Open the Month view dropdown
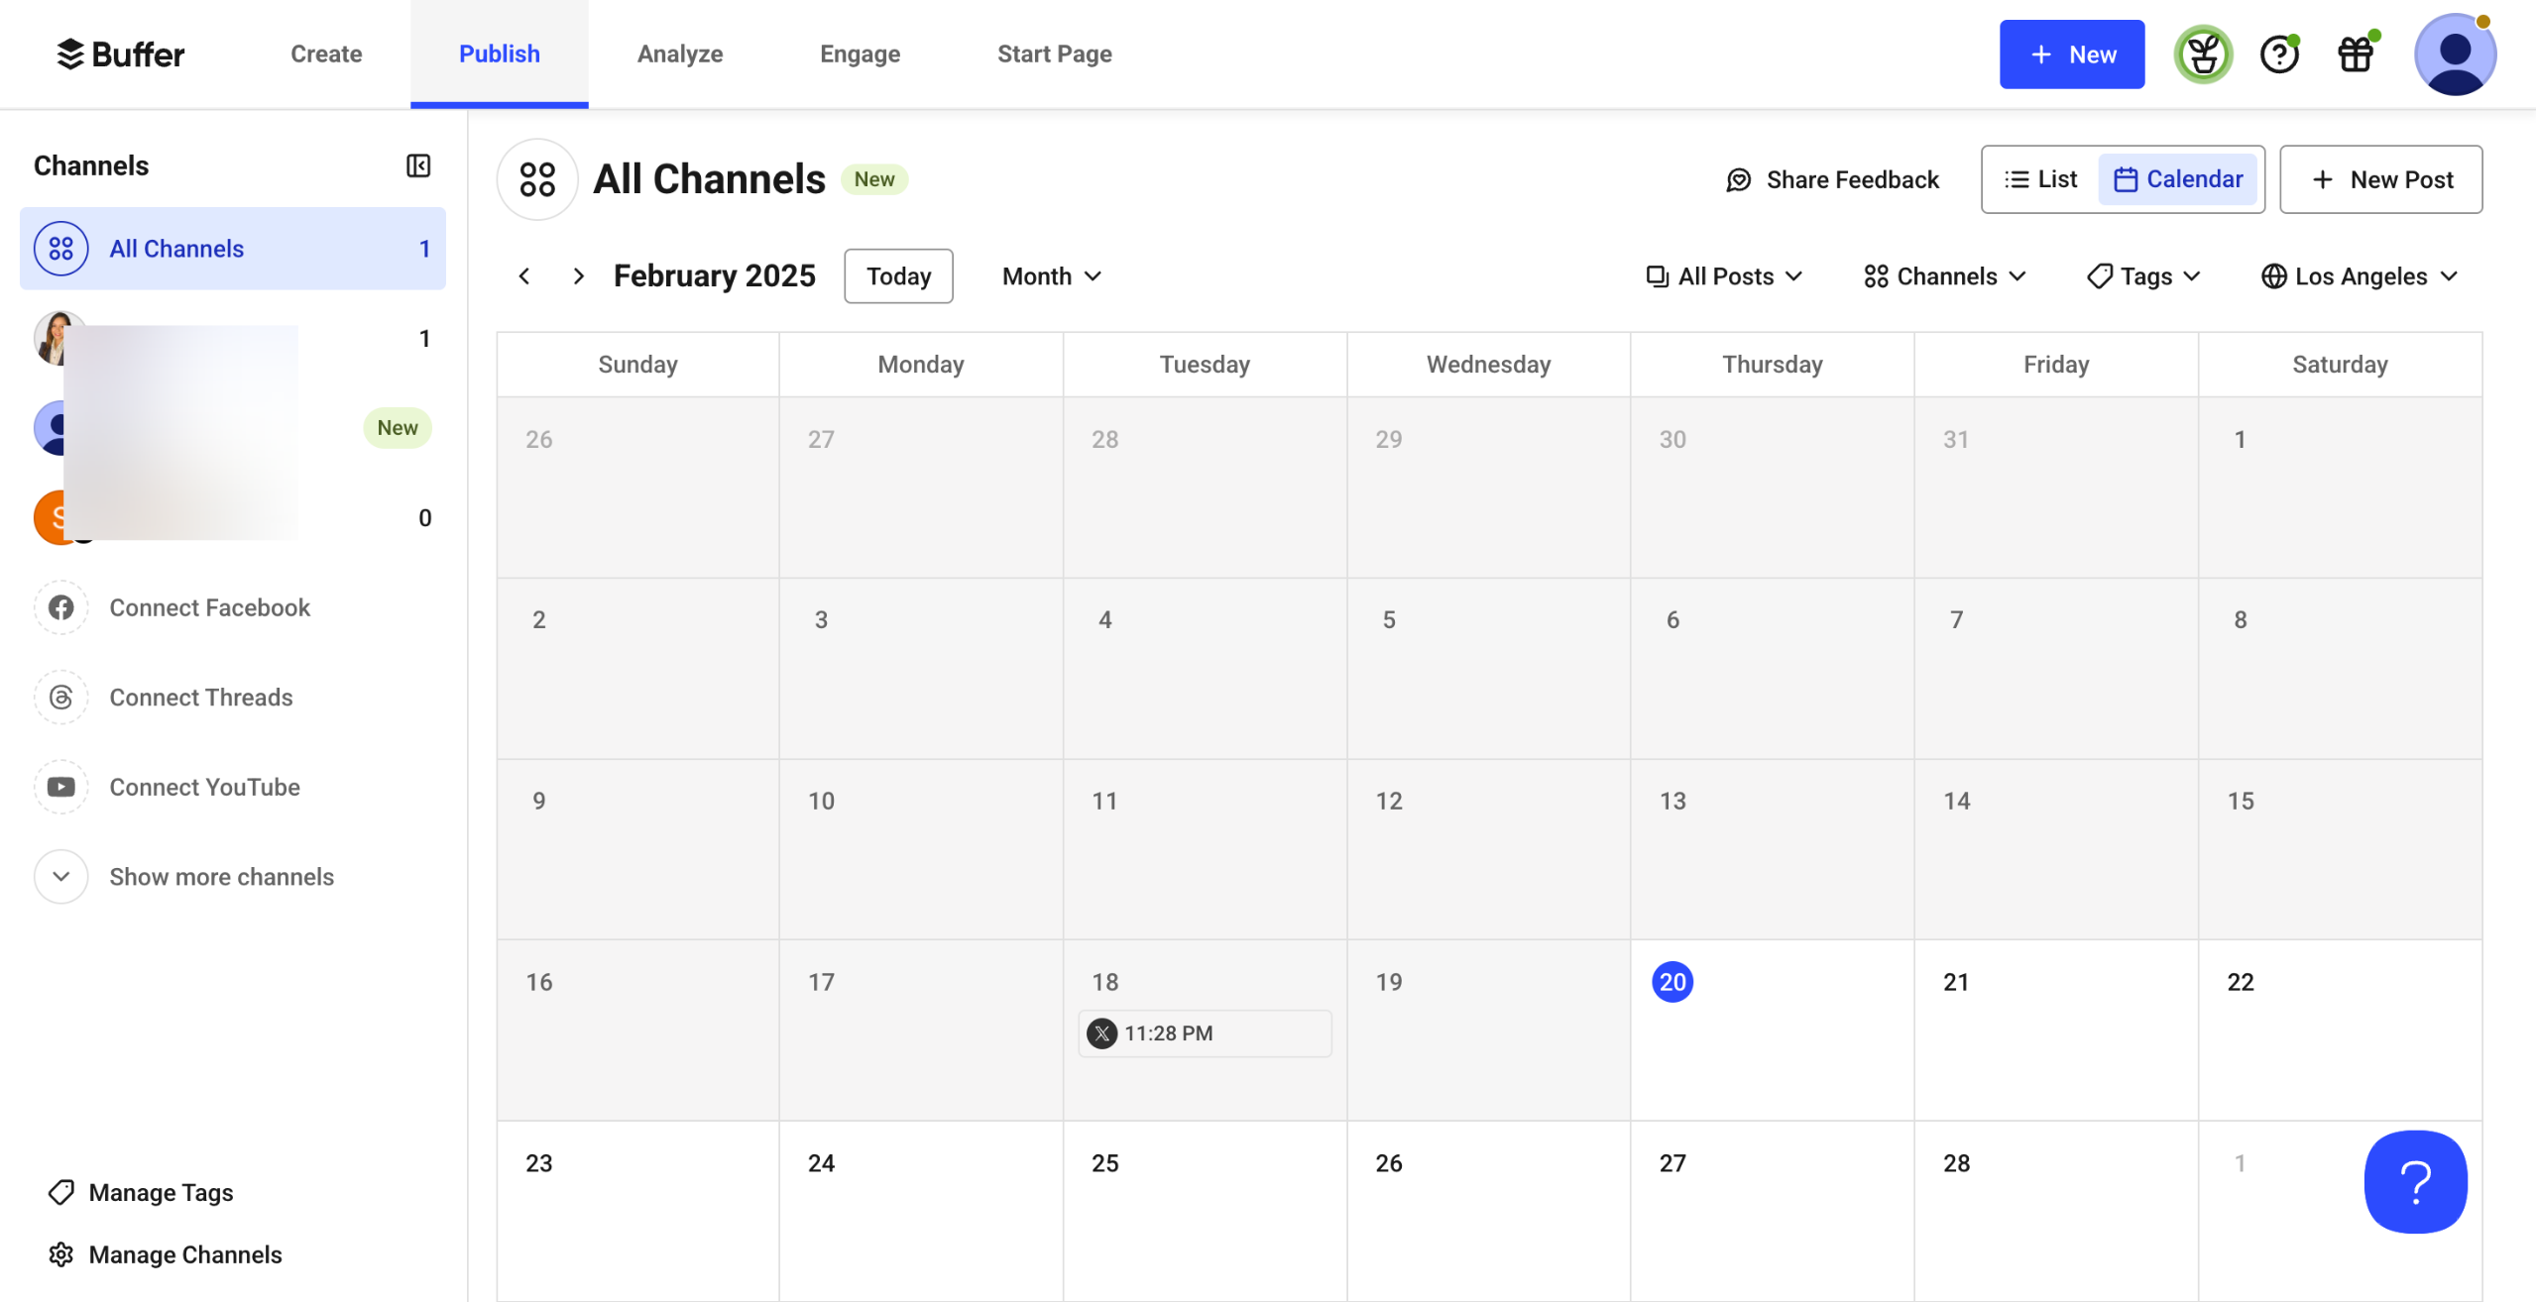 pyautogui.click(x=1051, y=276)
